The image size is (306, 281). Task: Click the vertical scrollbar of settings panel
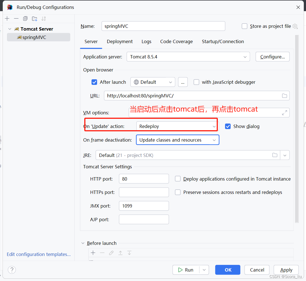click(x=297, y=129)
